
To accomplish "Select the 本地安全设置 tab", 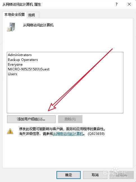I will click(15, 15).
